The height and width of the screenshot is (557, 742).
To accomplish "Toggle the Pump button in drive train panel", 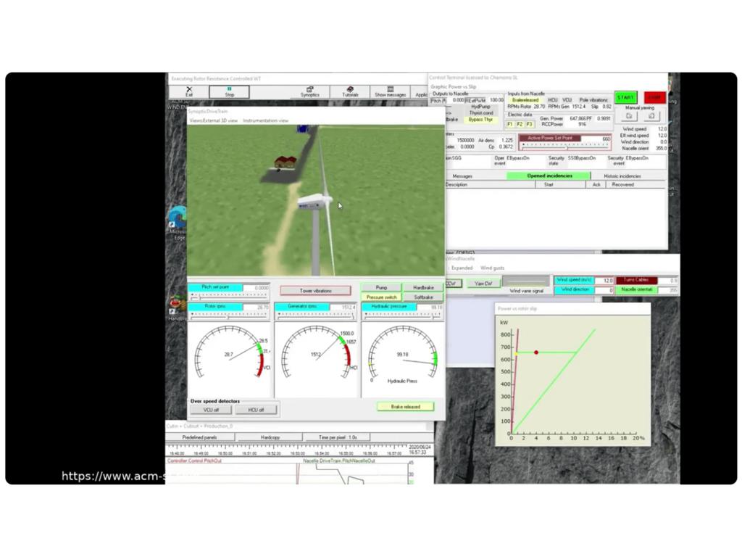I will [381, 287].
